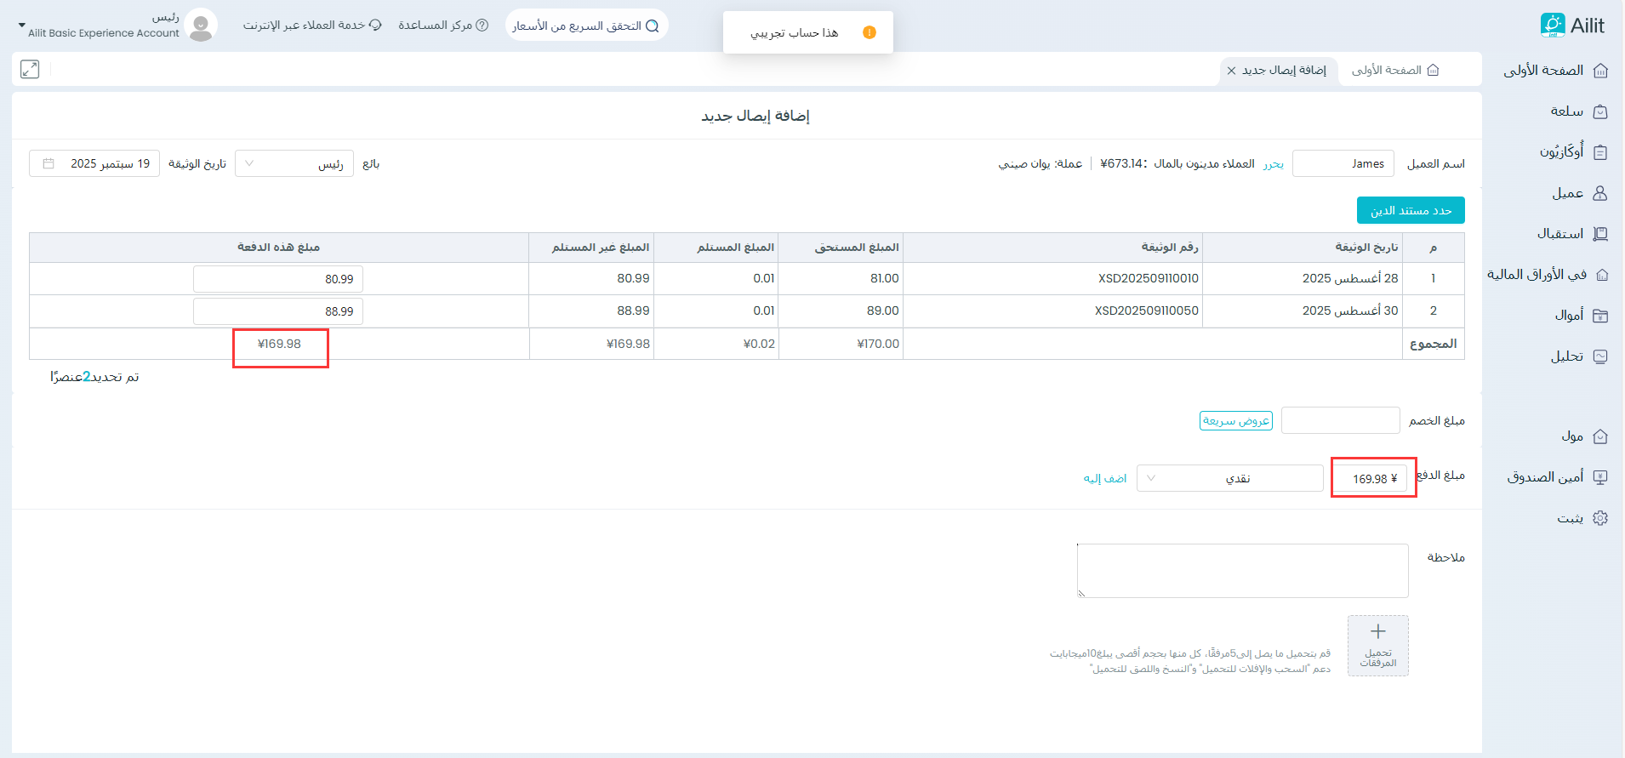Image resolution: width=1625 pixels, height=758 pixels.
Task: Expand the seller (بائع) dropdown
Action: point(294,163)
